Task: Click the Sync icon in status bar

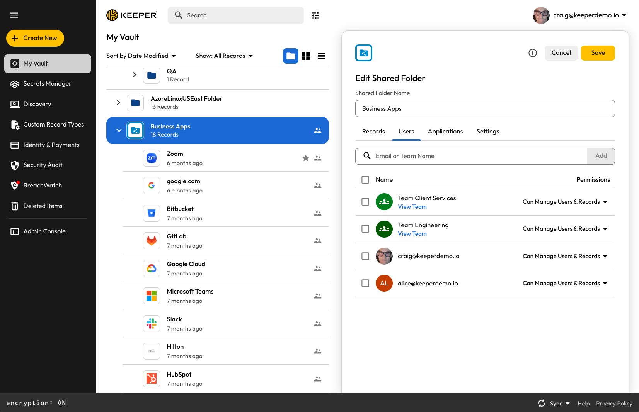Action: [x=542, y=403]
